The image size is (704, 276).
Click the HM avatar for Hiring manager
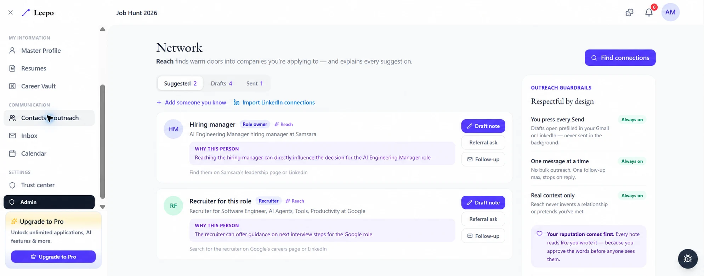pos(173,129)
